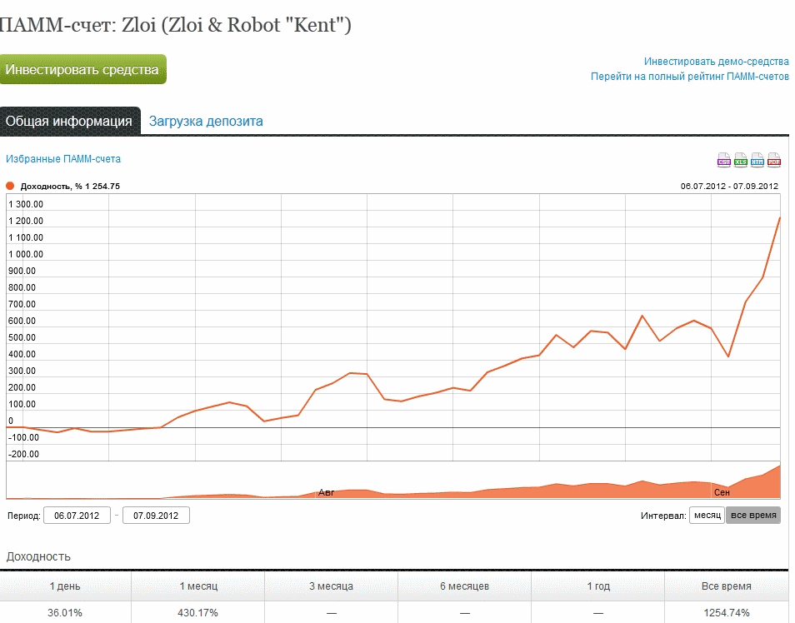Open the Общая информация tab
The image size is (795, 623).
[69, 122]
